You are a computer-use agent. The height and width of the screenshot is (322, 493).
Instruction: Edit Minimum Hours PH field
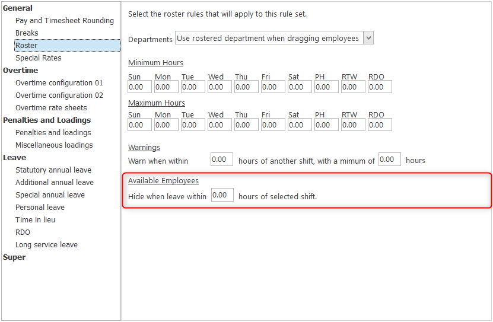point(327,87)
